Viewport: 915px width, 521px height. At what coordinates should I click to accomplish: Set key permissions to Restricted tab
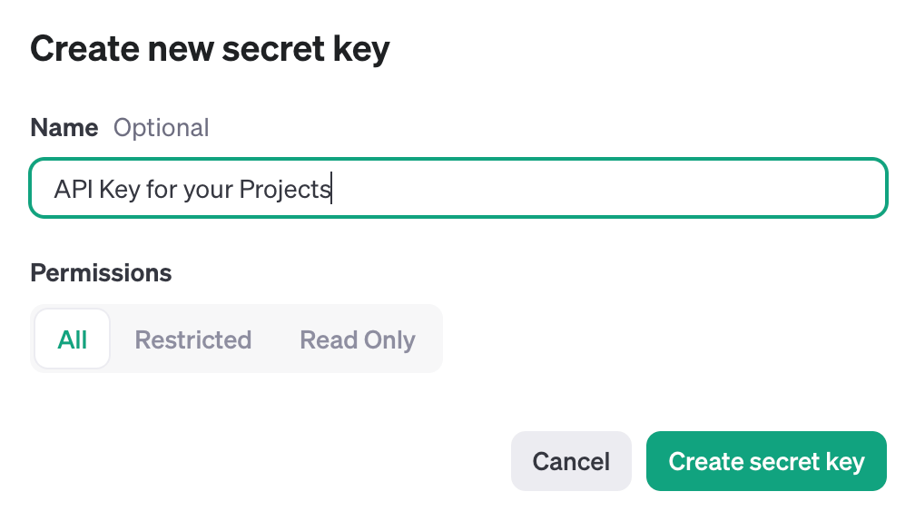click(192, 339)
